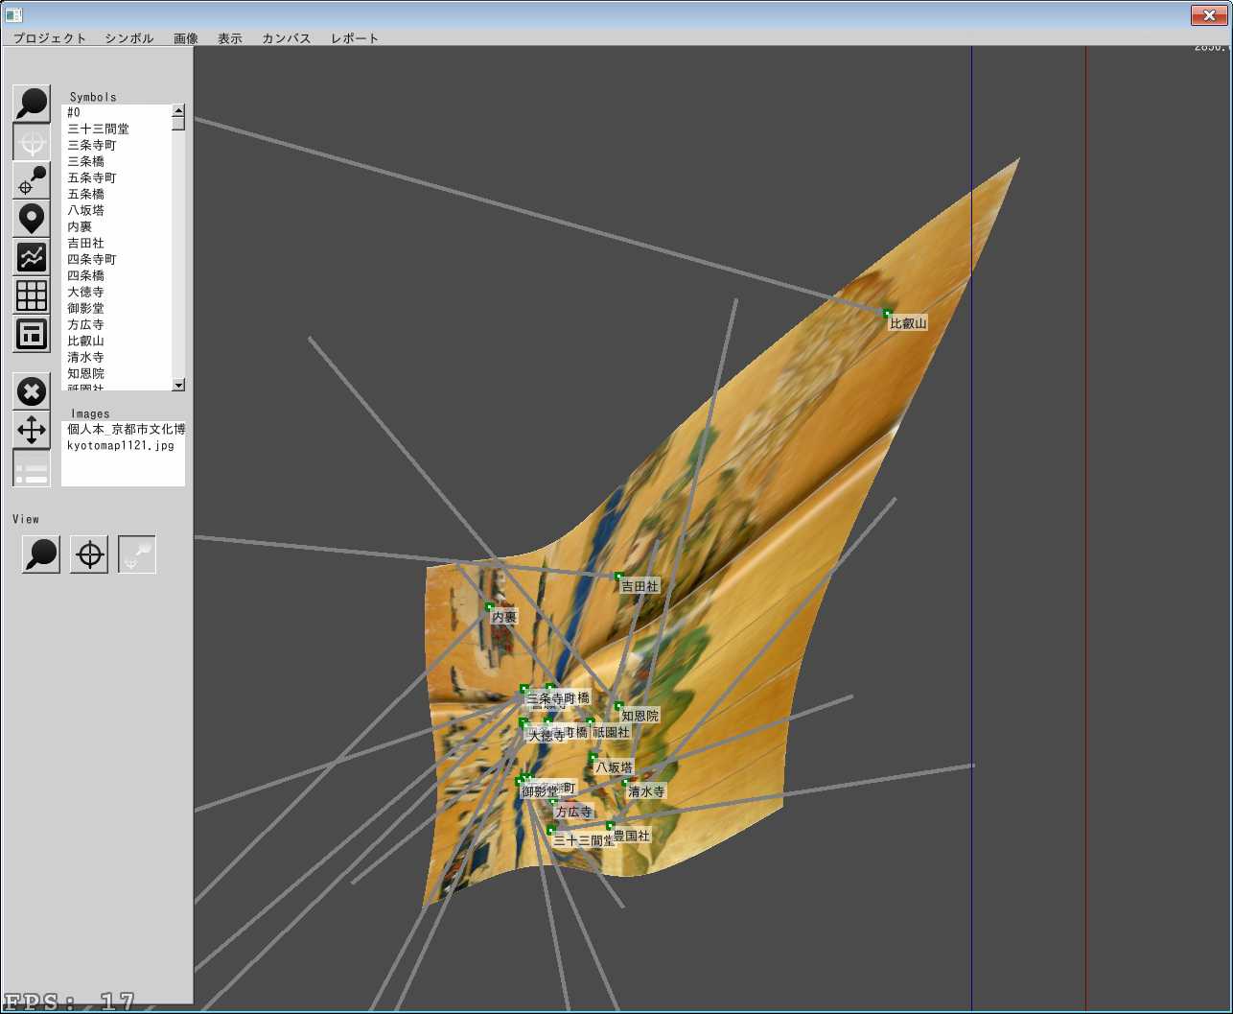The width and height of the screenshot is (1233, 1014).
Task: Select 五条寺町 in the Symbols list
Action: 116,177
